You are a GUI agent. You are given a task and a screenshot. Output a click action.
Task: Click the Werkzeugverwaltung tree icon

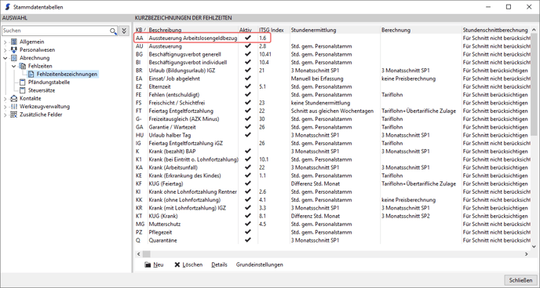coord(14,107)
